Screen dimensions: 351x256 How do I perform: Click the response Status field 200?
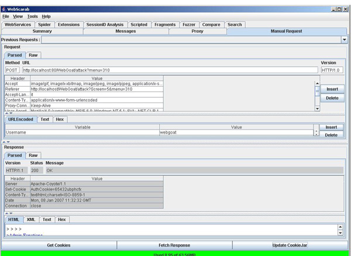[x=36, y=170]
